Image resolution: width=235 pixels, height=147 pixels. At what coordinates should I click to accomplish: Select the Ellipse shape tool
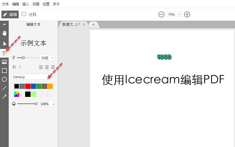4,79
